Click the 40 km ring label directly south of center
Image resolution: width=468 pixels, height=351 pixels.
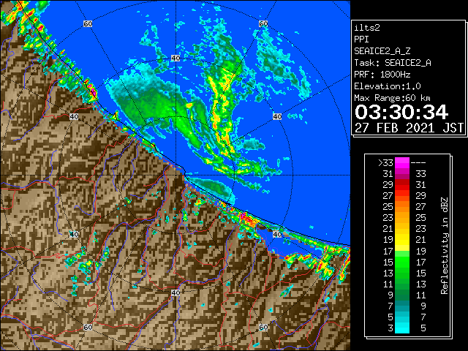coord(175,292)
